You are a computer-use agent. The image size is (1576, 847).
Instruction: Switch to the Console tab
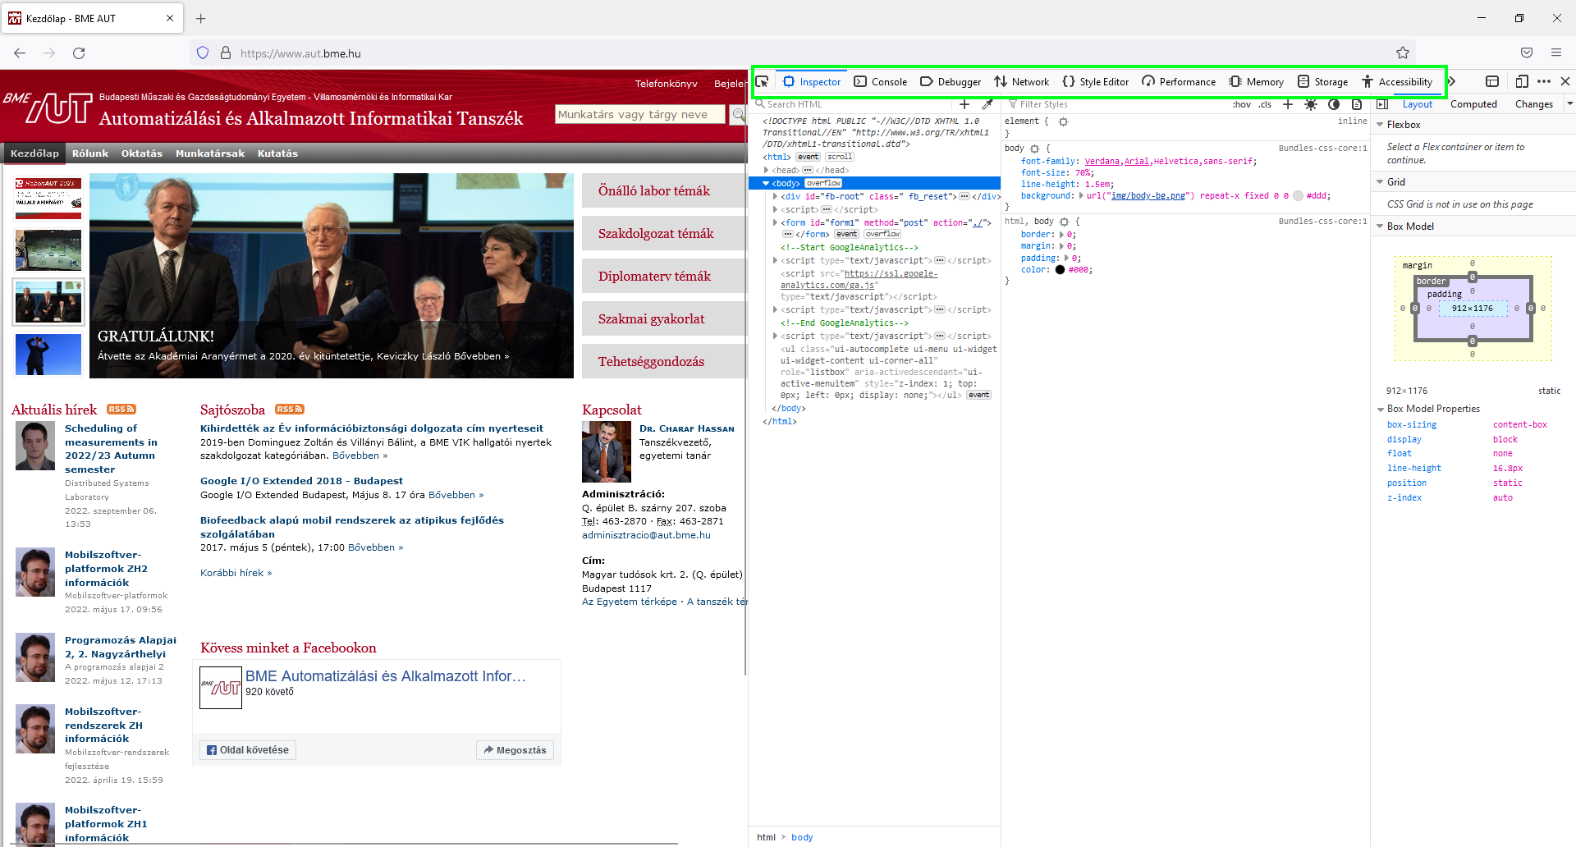[880, 81]
